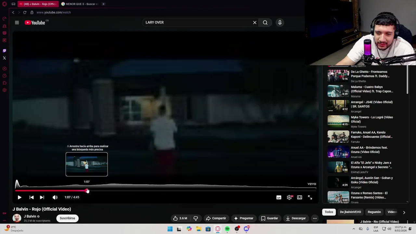Open Spotify from taskbar

point(227,229)
